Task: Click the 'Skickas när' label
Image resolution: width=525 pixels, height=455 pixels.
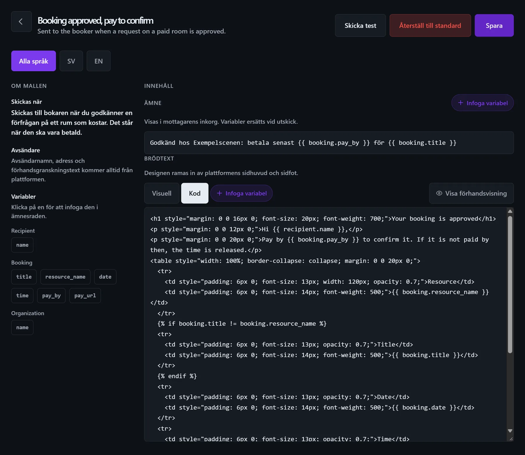Action: pyautogui.click(x=27, y=102)
